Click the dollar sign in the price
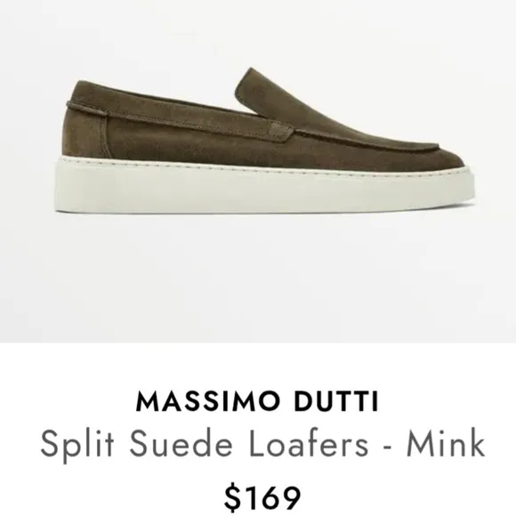This screenshot has height=516, width=516. [233, 498]
